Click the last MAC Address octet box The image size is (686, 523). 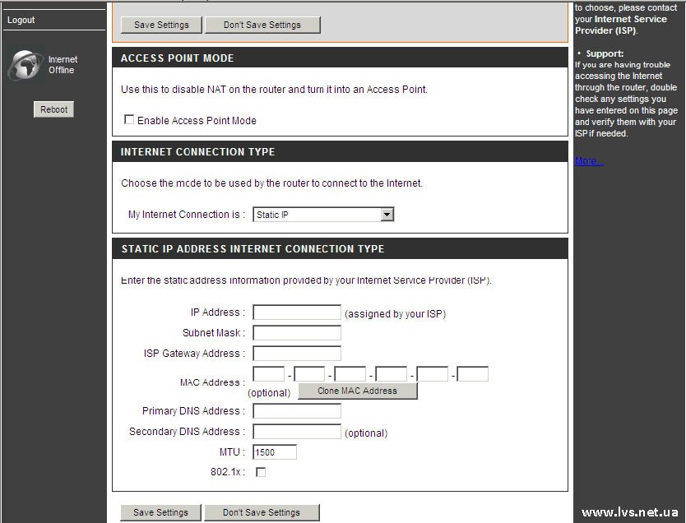click(473, 374)
